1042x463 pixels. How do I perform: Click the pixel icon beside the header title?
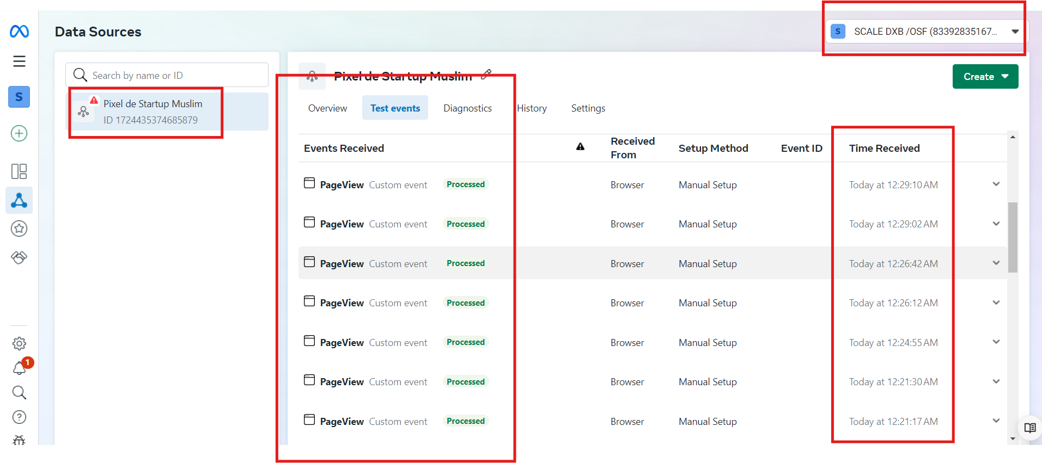(x=312, y=76)
